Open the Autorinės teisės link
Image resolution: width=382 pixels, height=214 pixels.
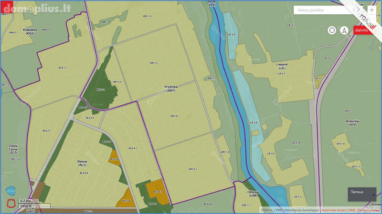point(333,210)
